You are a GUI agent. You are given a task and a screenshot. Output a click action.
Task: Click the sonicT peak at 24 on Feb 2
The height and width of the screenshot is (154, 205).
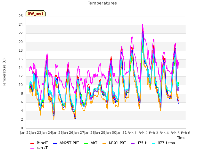tap(143, 25)
